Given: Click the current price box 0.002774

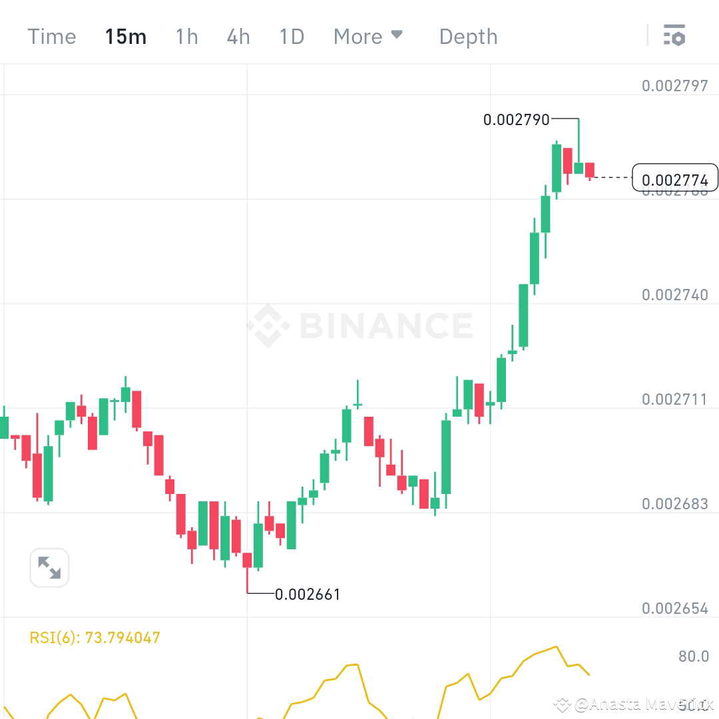Looking at the screenshot, I should 674,178.
